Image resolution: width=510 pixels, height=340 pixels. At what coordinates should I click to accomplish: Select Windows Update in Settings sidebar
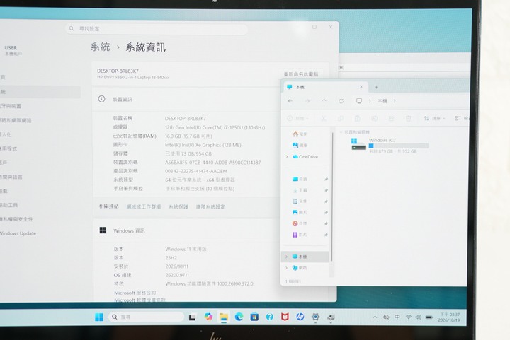(18, 233)
